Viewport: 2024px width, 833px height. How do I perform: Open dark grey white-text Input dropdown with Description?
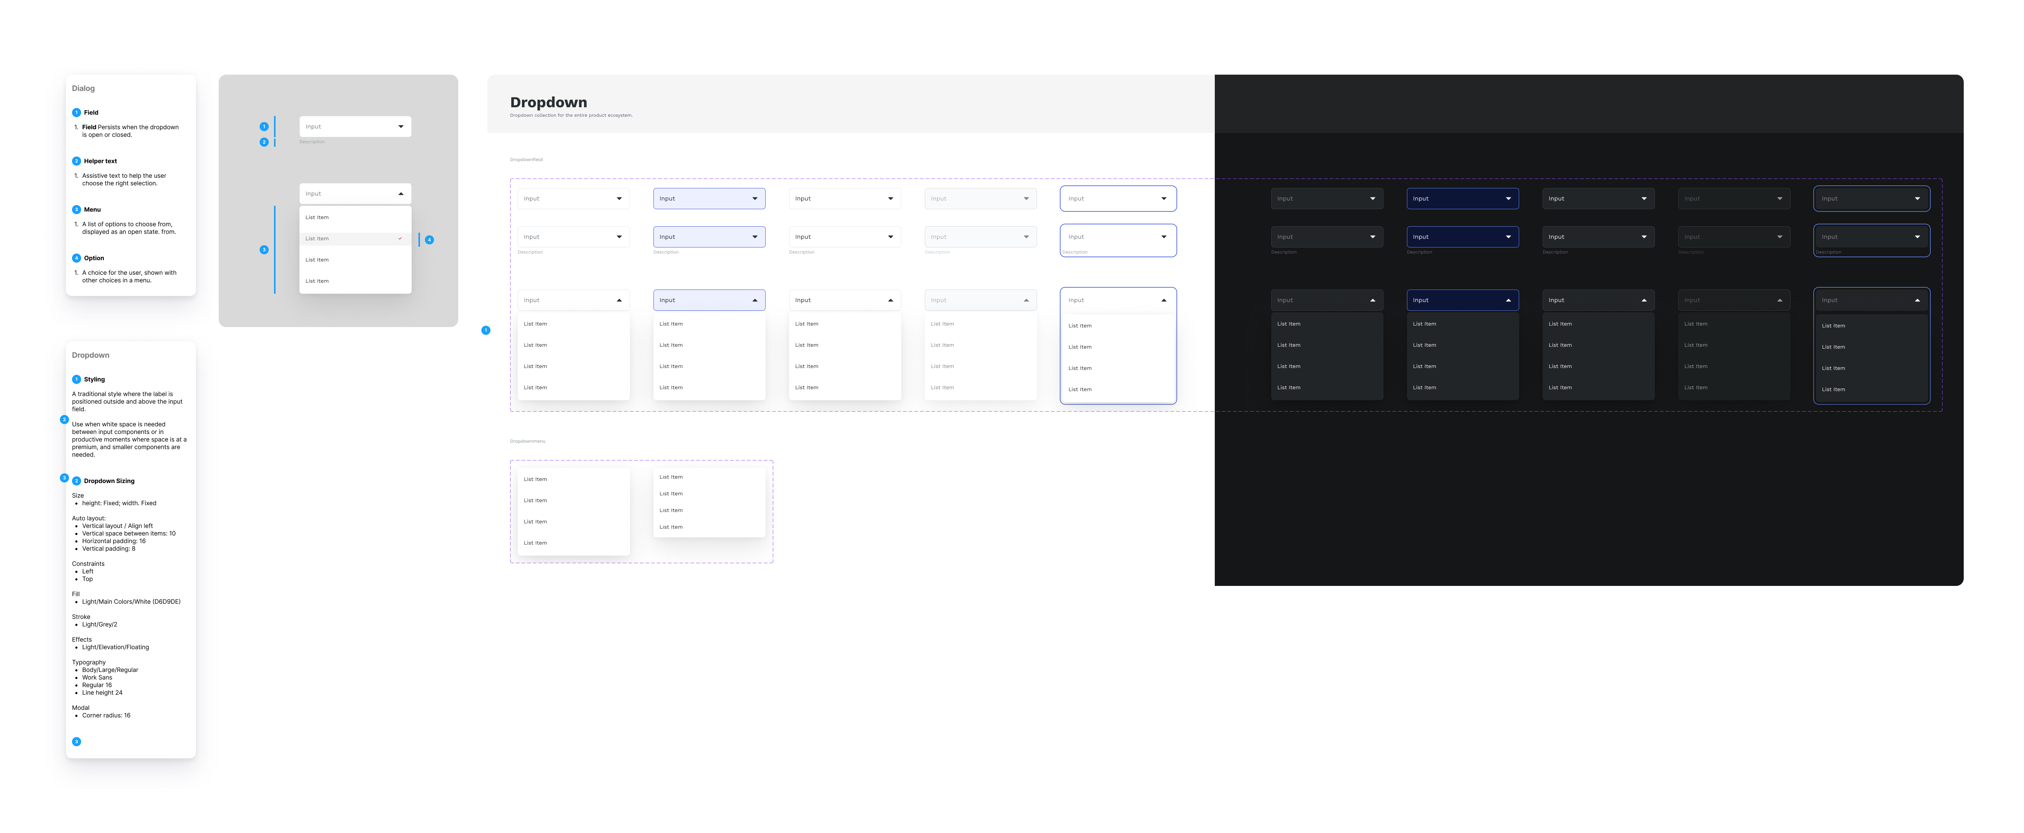(x=1598, y=236)
